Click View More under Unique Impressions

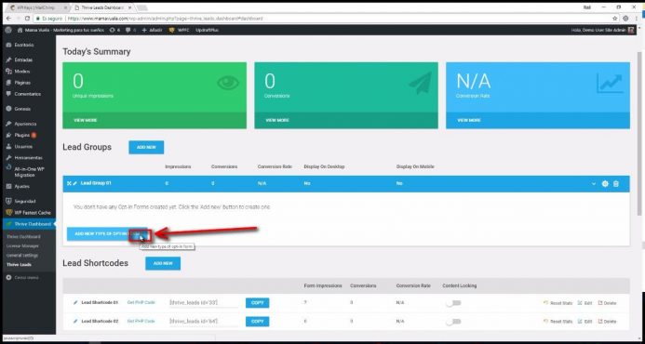point(85,121)
